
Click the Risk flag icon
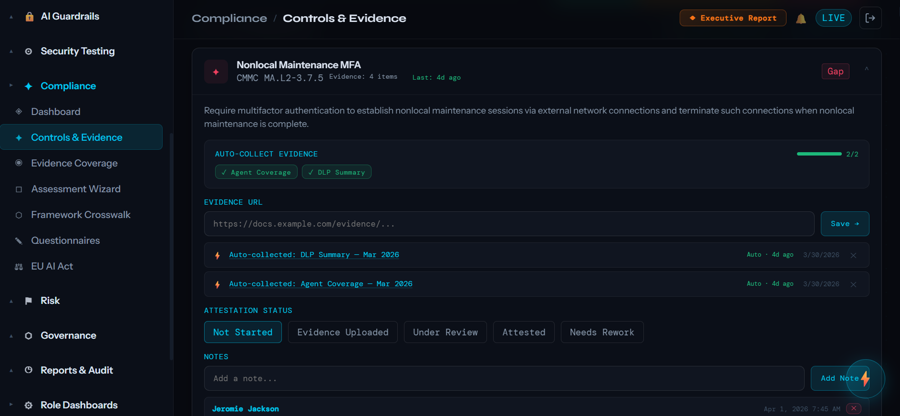(x=29, y=301)
